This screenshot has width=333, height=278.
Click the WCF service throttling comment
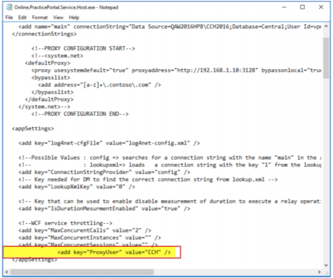tap(65, 223)
